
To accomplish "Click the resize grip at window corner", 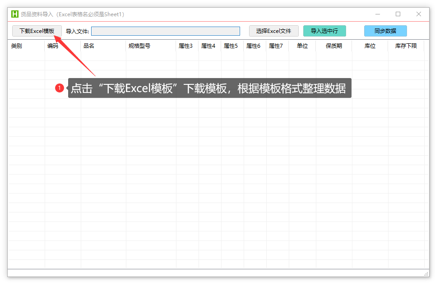I will (x=426, y=274).
